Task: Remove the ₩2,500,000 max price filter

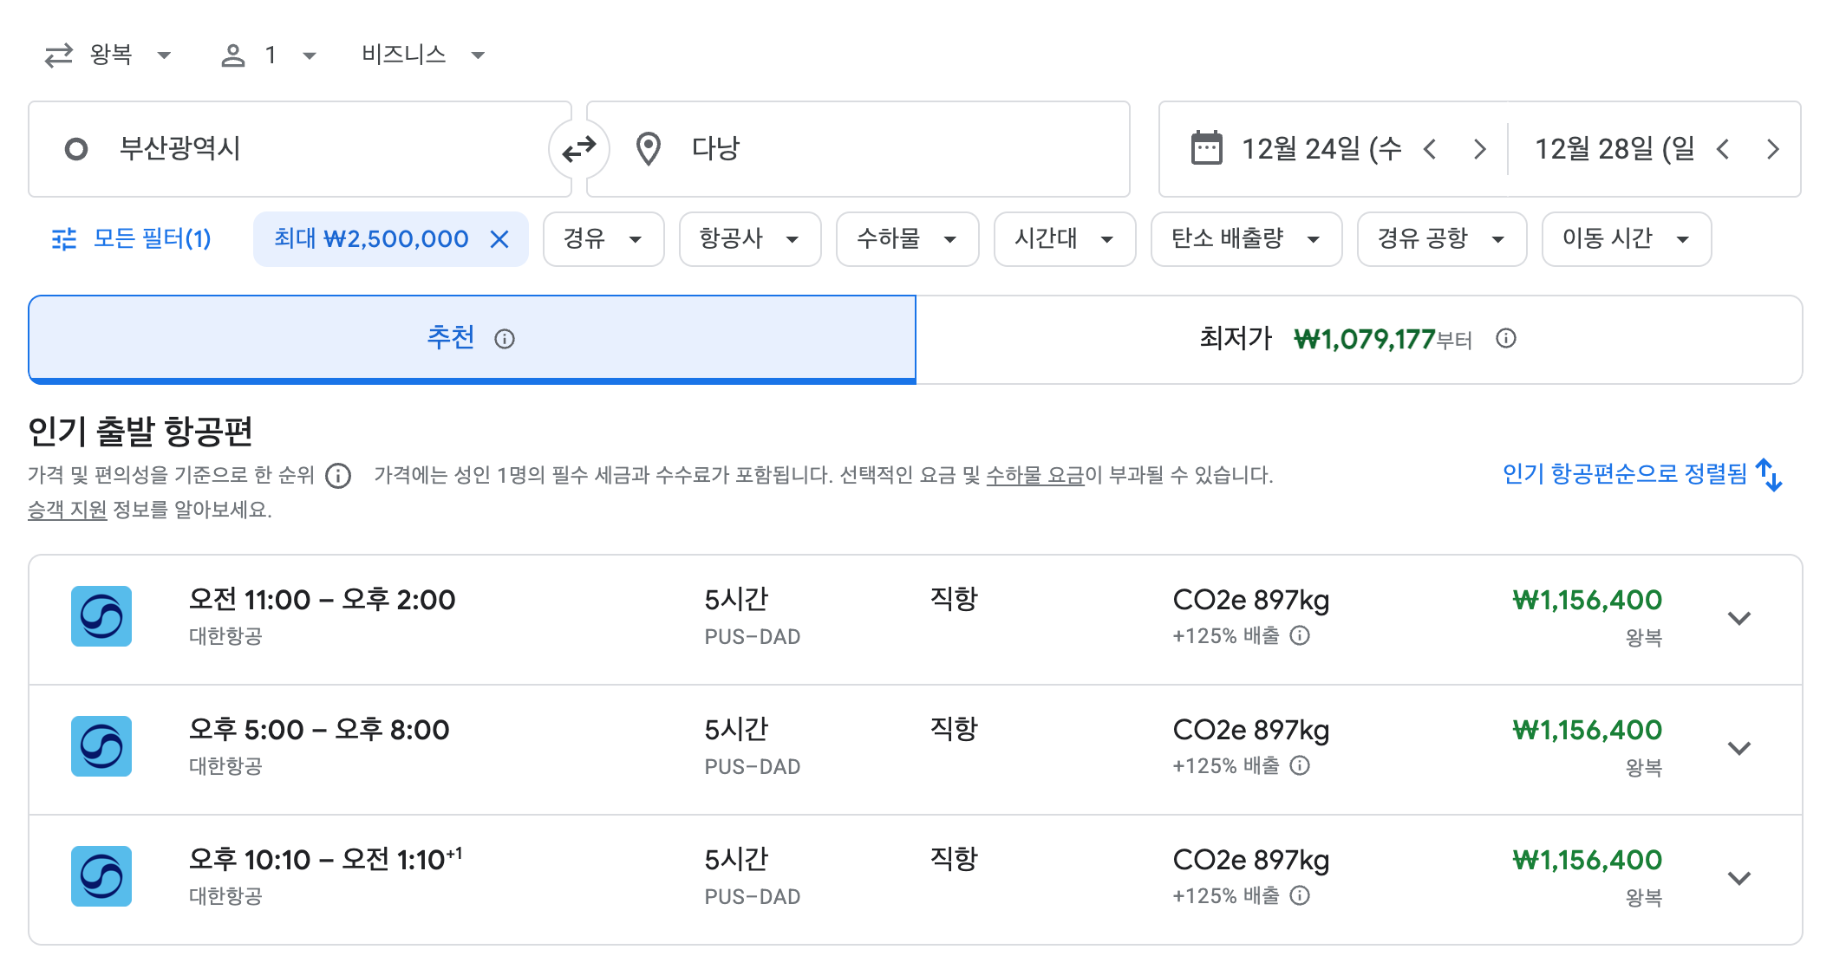Action: pyautogui.click(x=499, y=239)
